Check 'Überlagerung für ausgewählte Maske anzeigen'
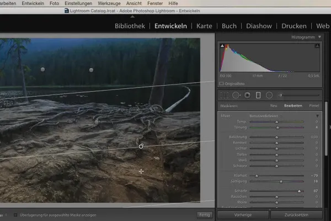 point(15,215)
